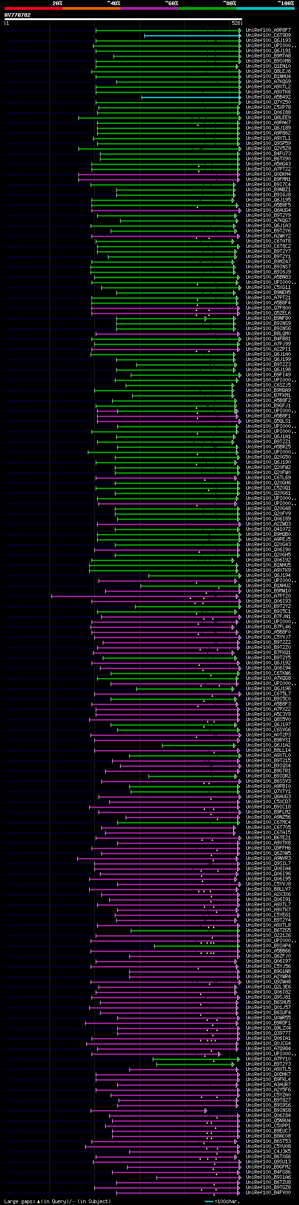
Task: Click the orange ~40% identity legend bar
Action: [92, 8]
